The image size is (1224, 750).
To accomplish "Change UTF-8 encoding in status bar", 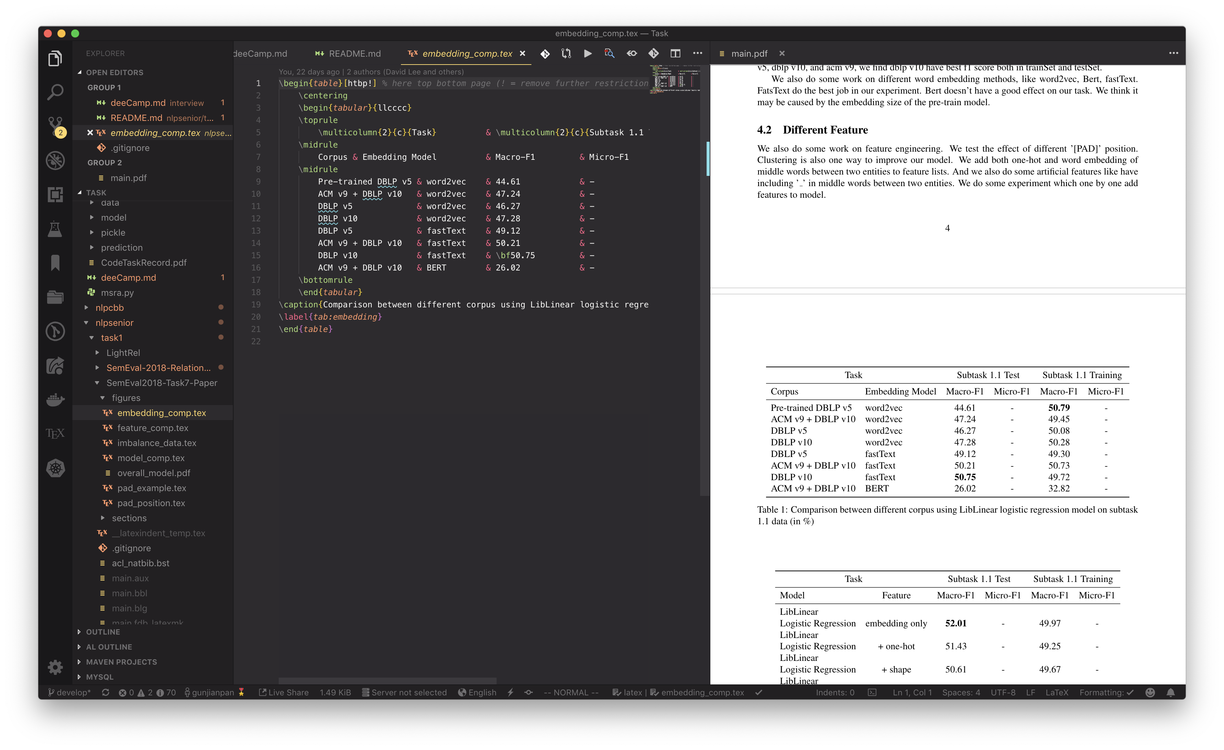I will coord(1003,692).
